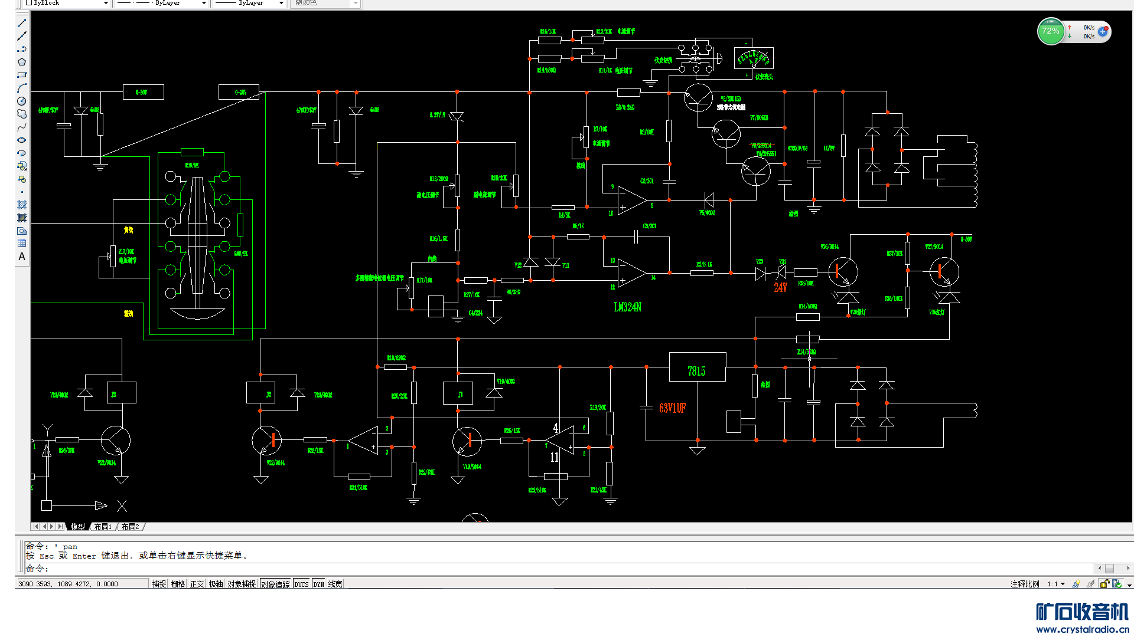
Task: Select the Ellipse Arc tool
Action: coord(22,153)
